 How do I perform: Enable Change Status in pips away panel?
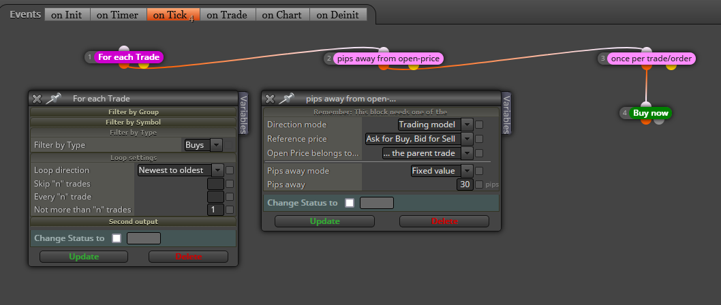click(350, 203)
